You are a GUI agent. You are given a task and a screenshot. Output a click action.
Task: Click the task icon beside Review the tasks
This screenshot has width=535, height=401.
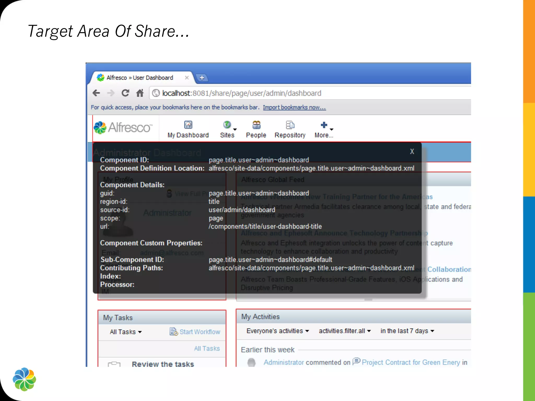[x=114, y=364]
